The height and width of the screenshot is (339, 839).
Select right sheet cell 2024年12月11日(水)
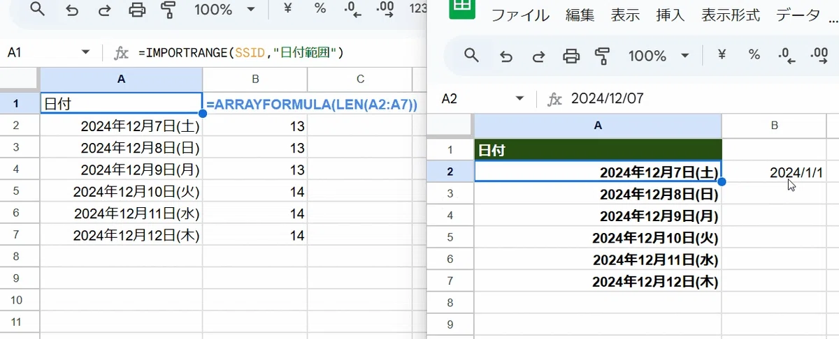click(x=598, y=259)
